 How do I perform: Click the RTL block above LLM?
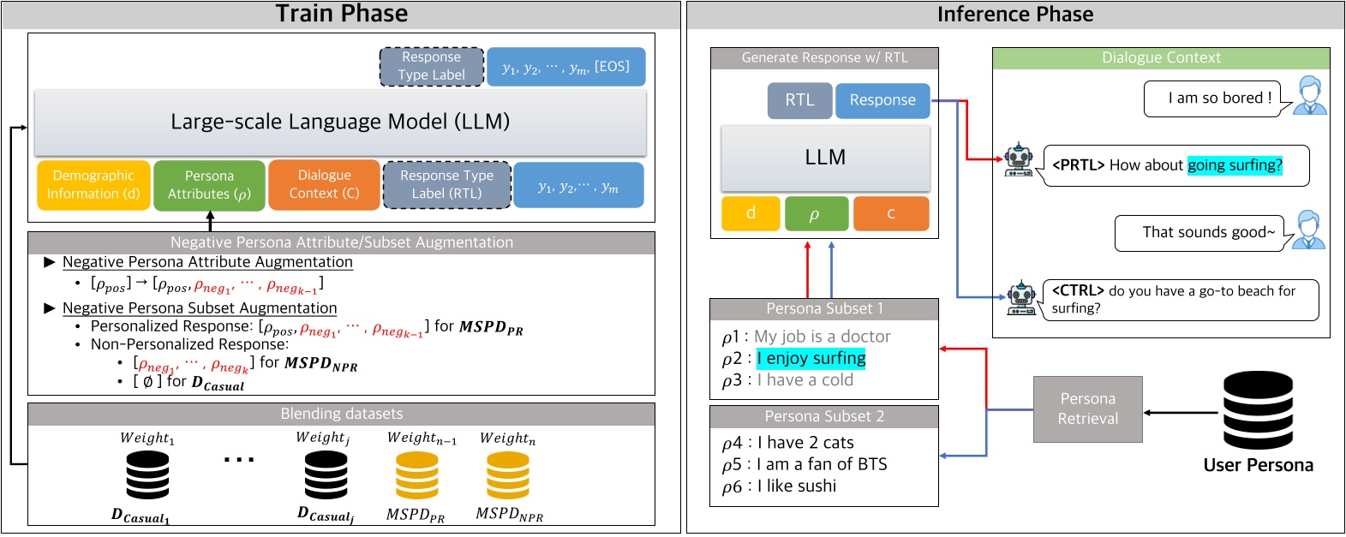[799, 100]
